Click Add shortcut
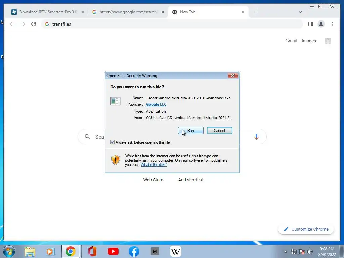This screenshot has height=258, width=344. 191,180
